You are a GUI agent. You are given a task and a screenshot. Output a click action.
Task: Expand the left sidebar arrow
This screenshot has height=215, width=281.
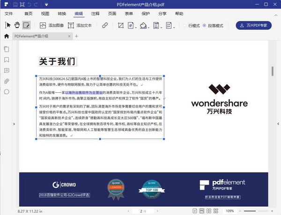pos(14,124)
